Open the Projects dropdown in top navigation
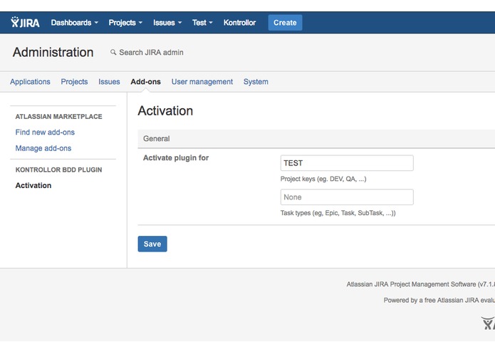Viewport: 495px width, 352px height. pyautogui.click(x=125, y=23)
